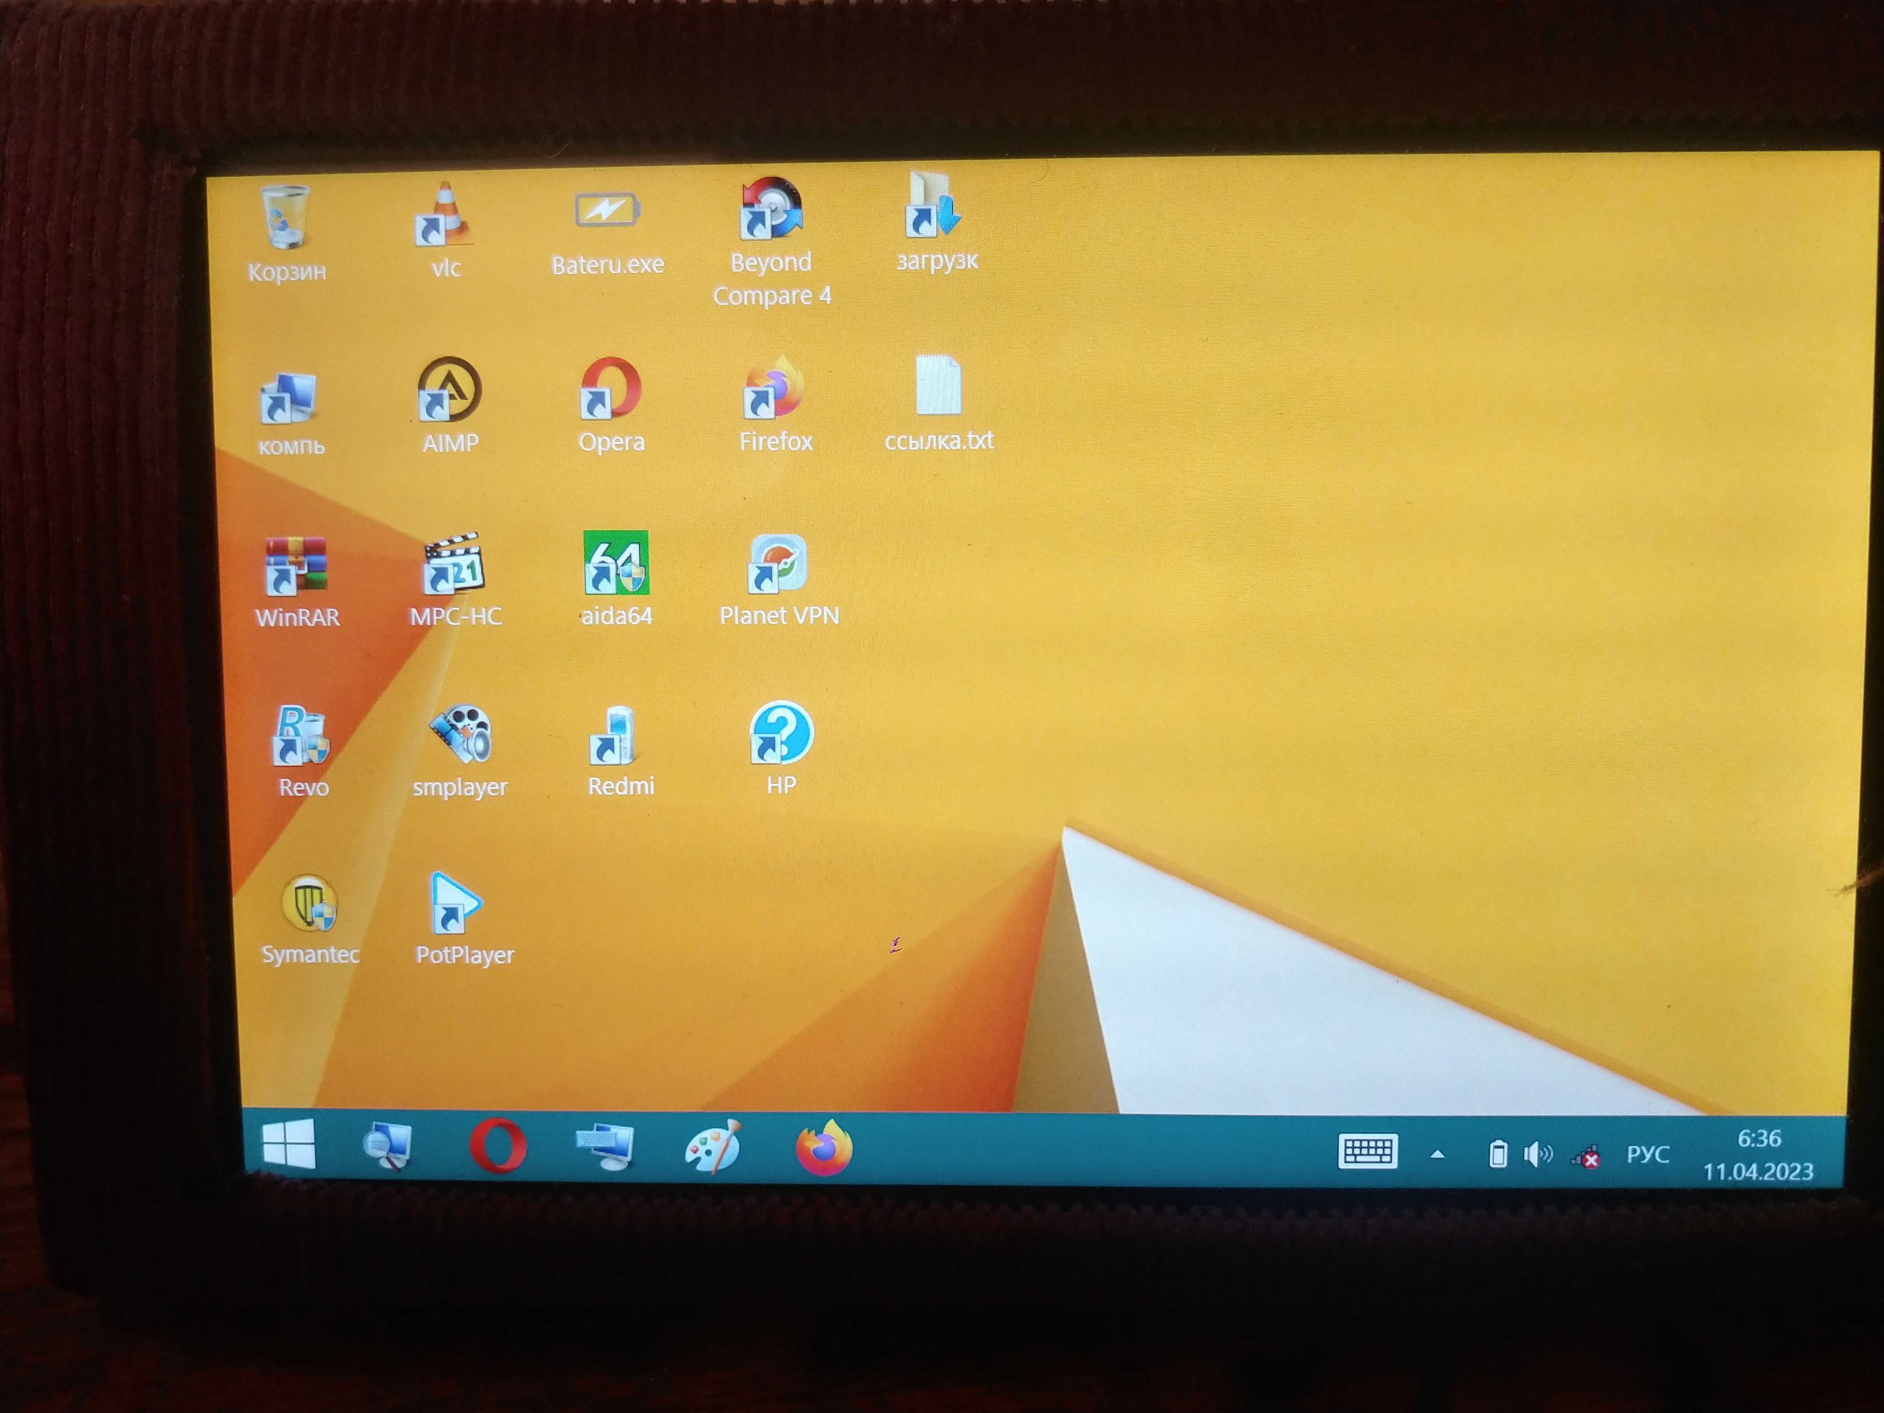Click the Bateru.exe battery icon
The width and height of the screenshot is (1884, 1413).
point(607,232)
